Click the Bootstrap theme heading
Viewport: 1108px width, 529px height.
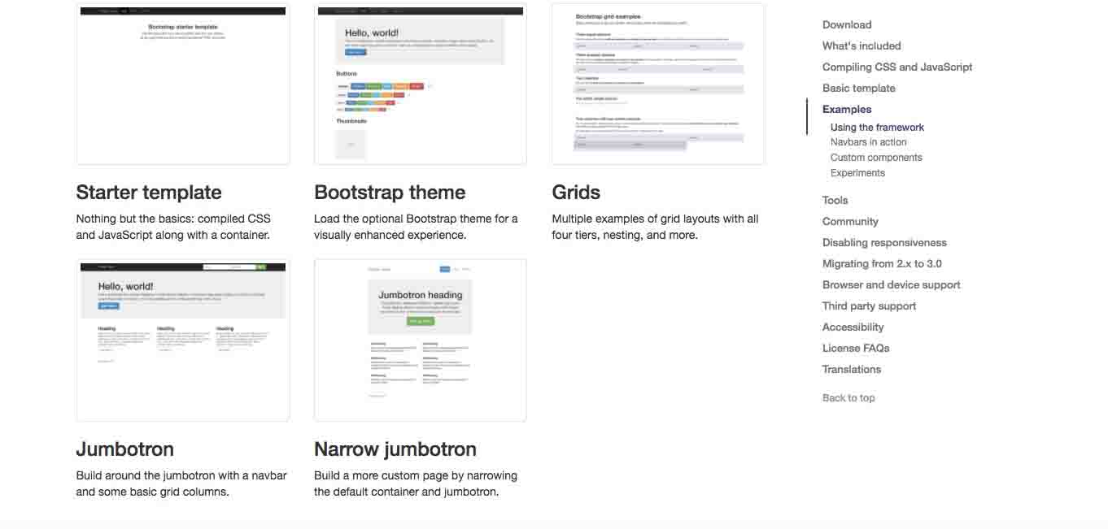(390, 193)
